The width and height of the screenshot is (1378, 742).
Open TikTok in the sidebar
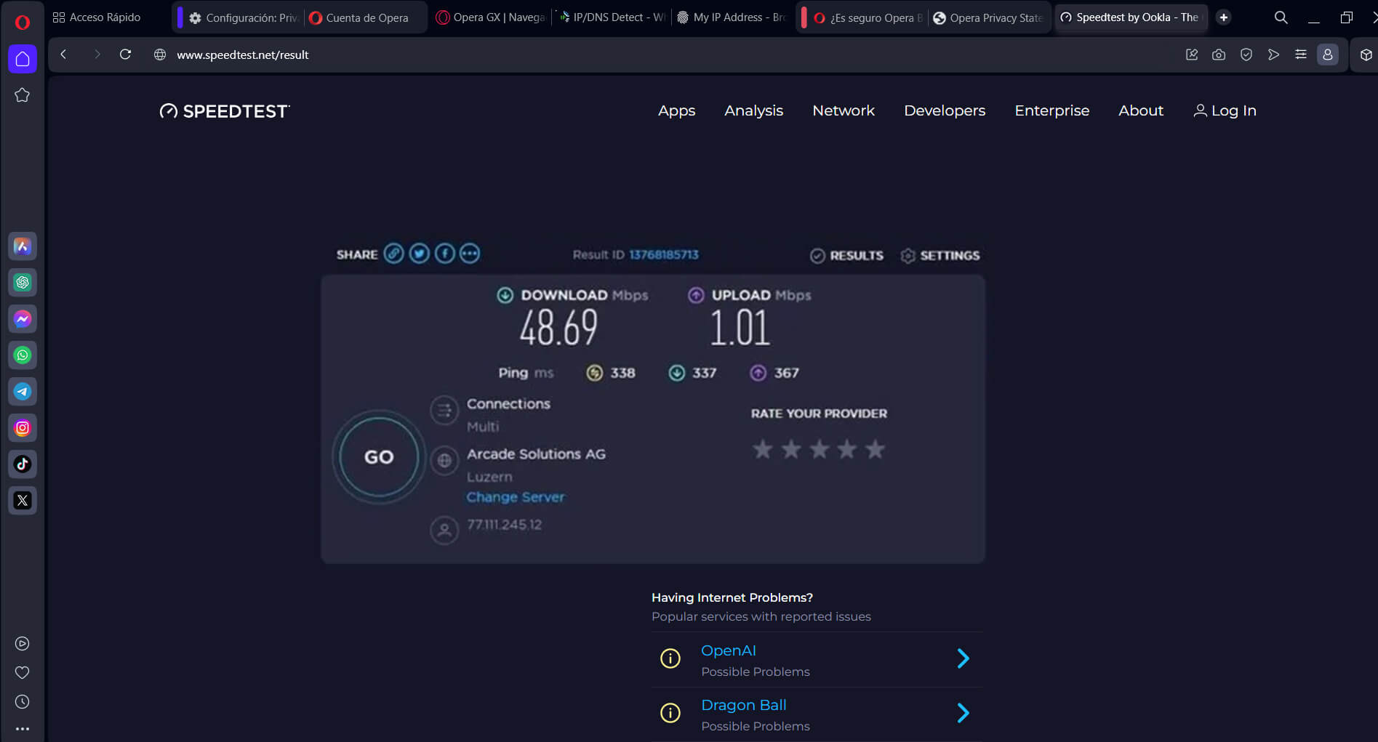pos(23,464)
